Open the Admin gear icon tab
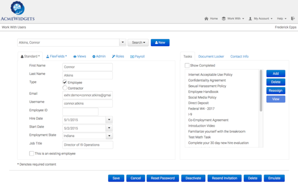 pos(94,57)
